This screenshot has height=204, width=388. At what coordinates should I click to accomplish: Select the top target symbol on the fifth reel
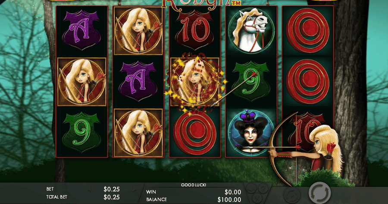click(307, 30)
